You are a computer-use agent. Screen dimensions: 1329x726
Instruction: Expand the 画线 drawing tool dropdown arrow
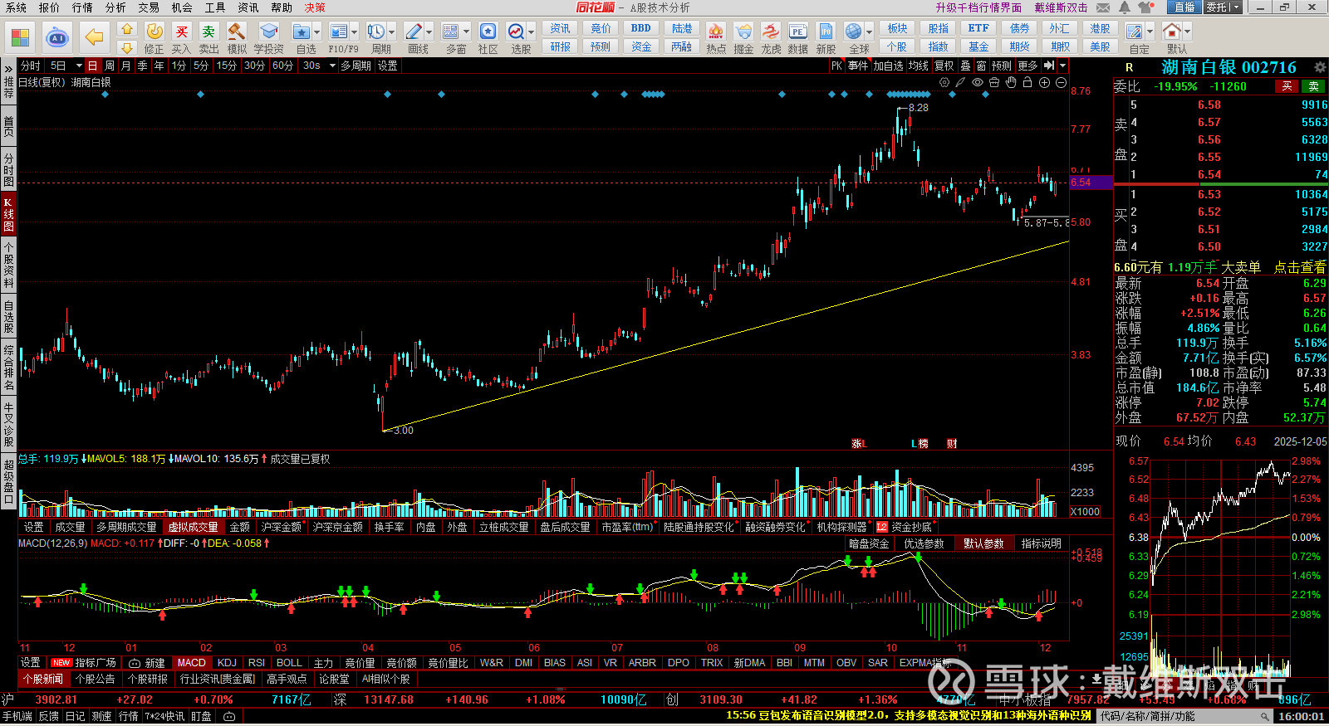tap(429, 32)
